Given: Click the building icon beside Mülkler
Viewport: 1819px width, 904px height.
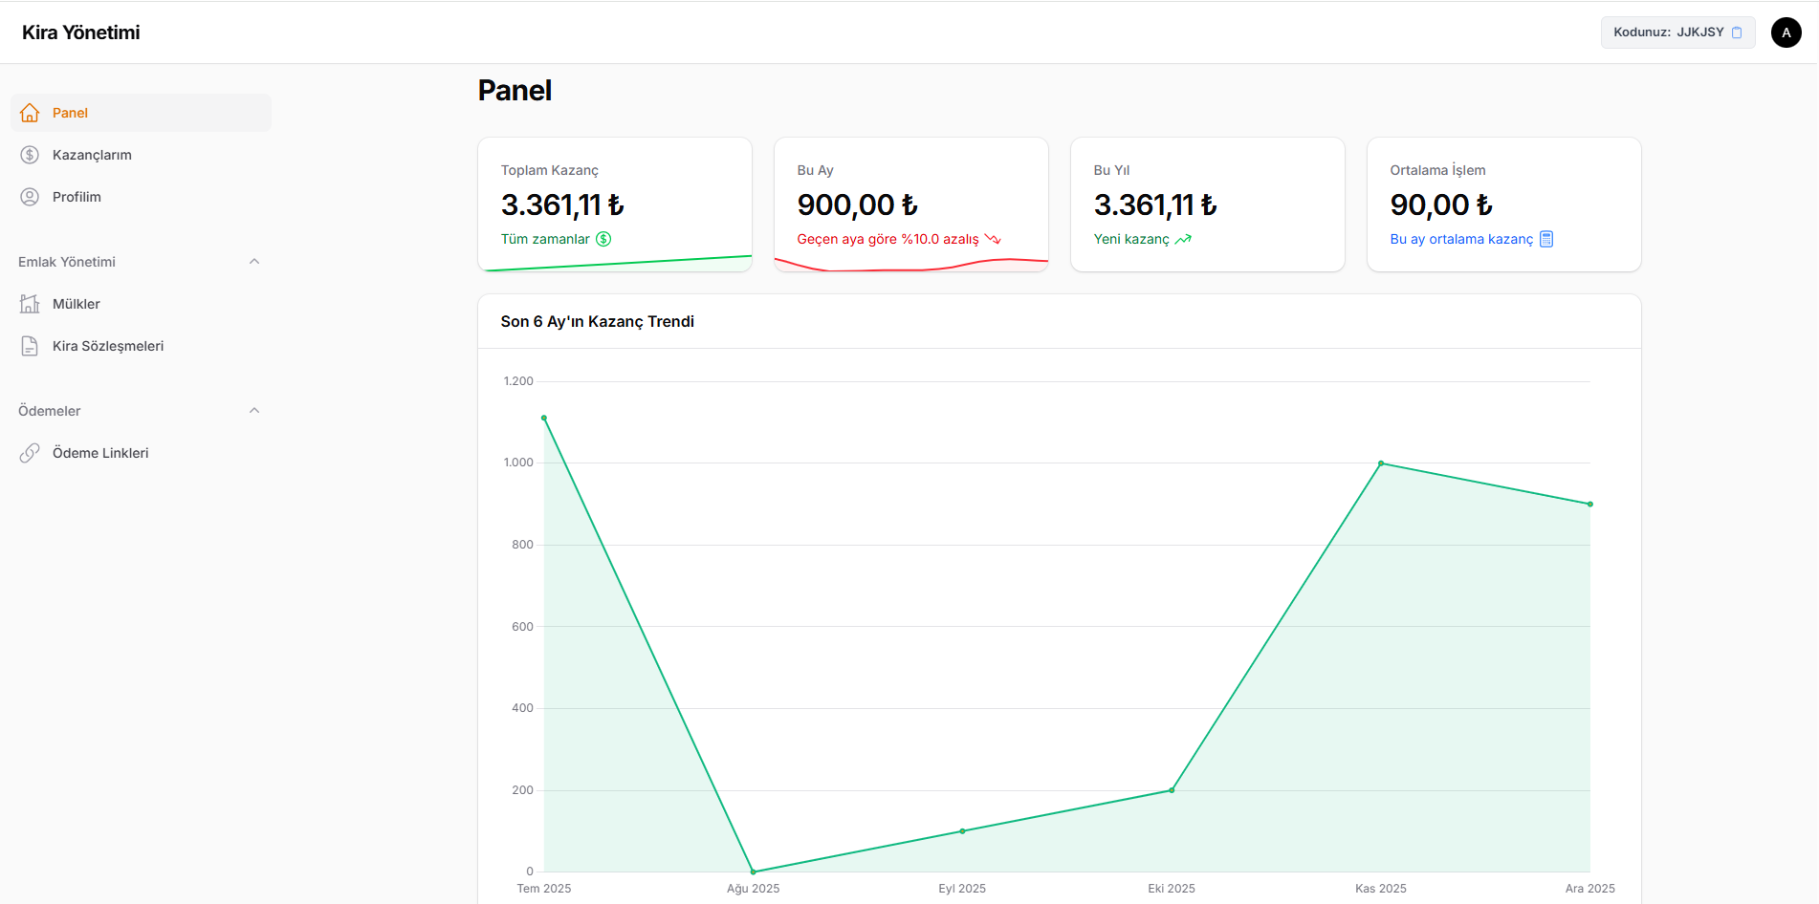Looking at the screenshot, I should (x=30, y=304).
